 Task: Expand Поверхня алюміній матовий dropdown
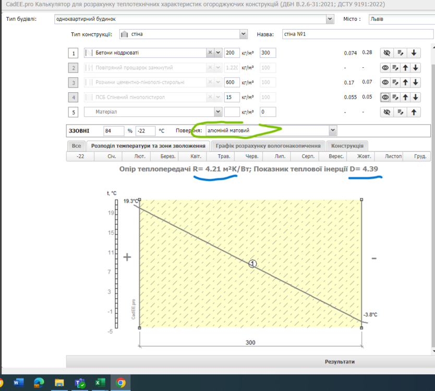click(333, 130)
